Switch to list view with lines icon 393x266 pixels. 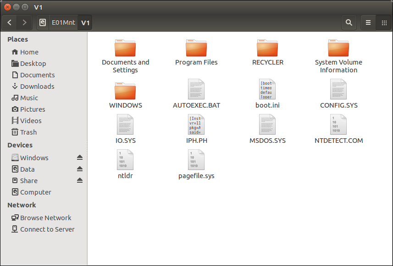tap(368, 22)
